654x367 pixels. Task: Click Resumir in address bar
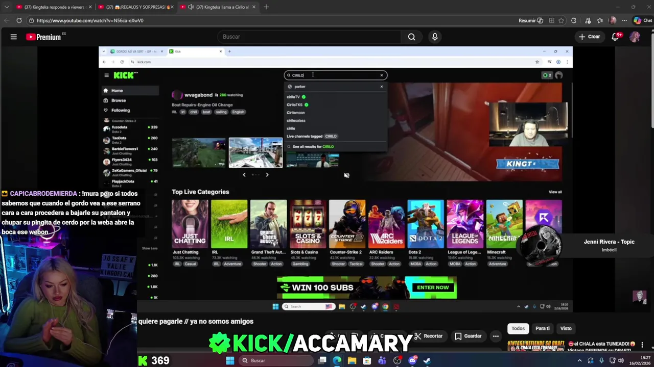tap(531, 20)
